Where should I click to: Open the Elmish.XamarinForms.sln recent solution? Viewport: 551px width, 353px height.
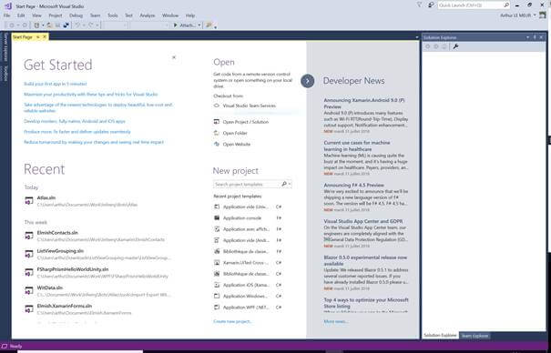click(98, 309)
